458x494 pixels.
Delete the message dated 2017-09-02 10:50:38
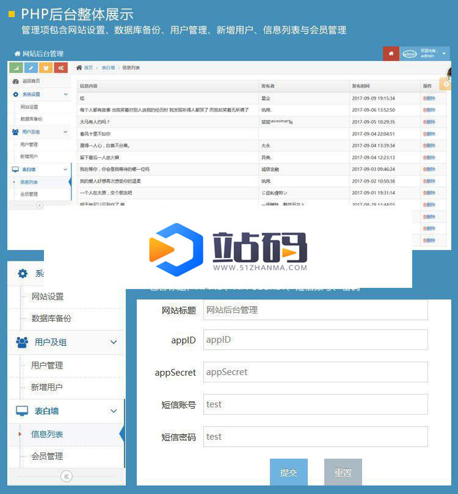[429, 181]
